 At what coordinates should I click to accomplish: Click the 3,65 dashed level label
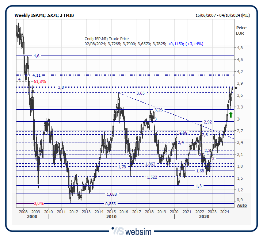(x=140, y=93)
